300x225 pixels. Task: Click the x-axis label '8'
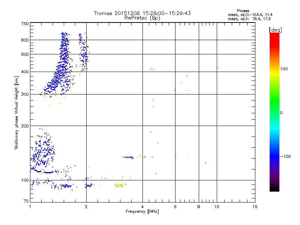[199, 207]
